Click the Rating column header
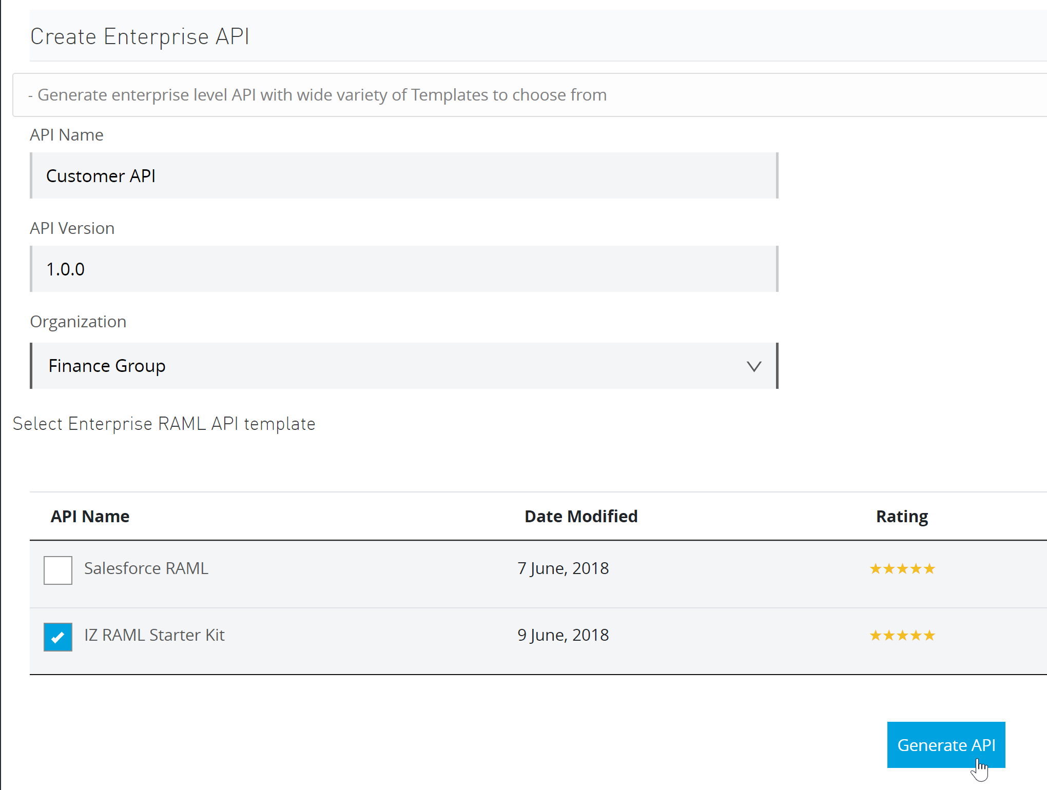This screenshot has height=790, width=1047. (x=902, y=517)
